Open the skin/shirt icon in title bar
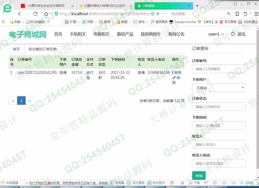Image resolution: width=259 pixels, height=188 pixels. click(x=235, y=4)
